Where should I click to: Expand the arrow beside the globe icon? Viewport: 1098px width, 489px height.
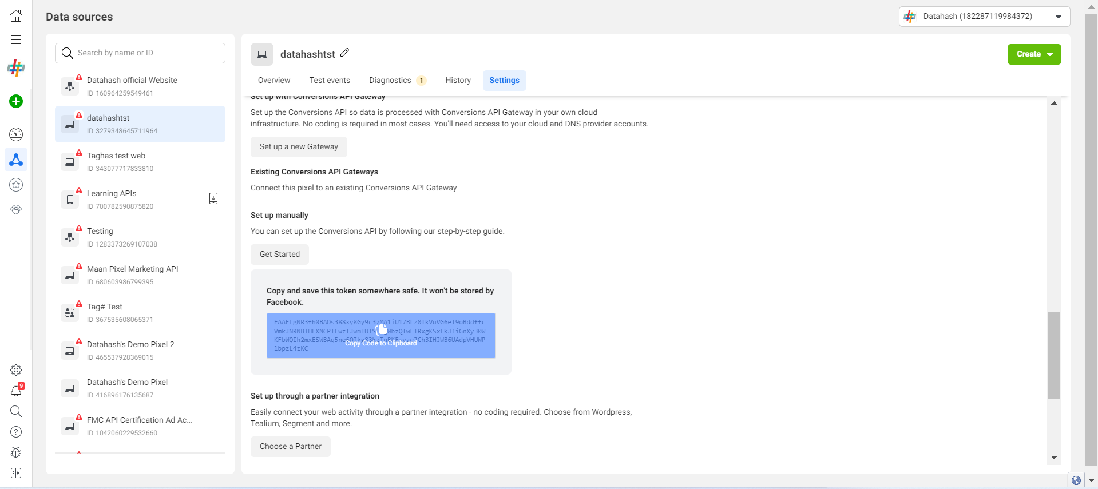tap(1091, 480)
